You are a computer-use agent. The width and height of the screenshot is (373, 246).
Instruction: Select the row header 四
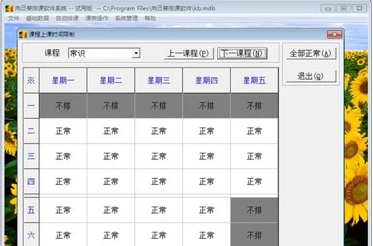click(31, 182)
